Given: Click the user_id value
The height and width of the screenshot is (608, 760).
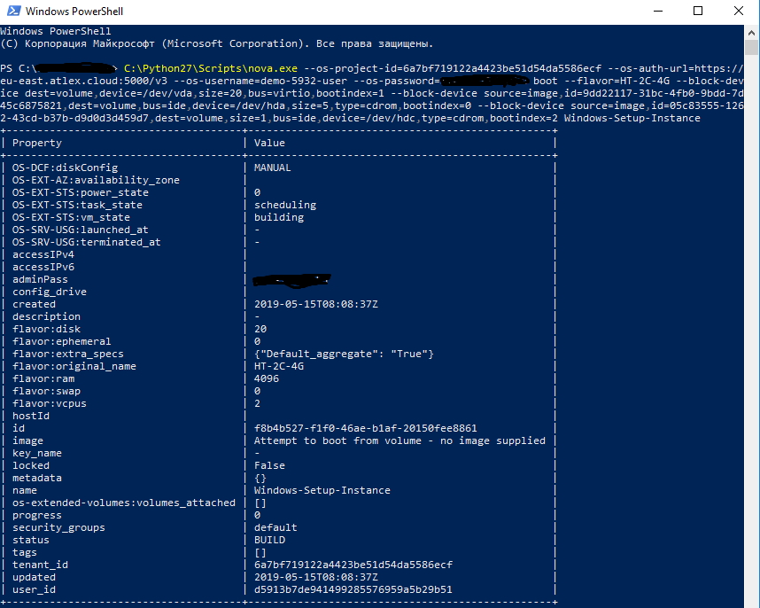Looking at the screenshot, I should tap(353, 589).
